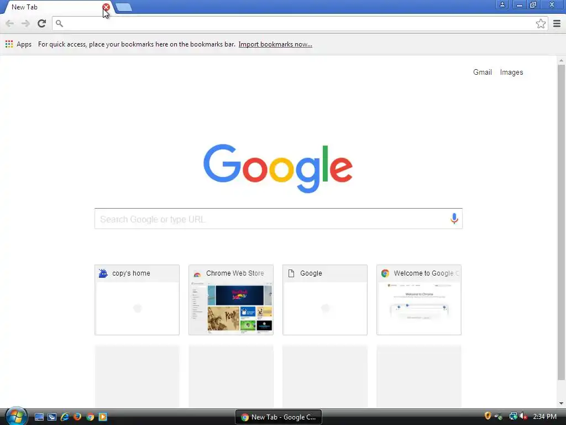Click the muted volume tray icon

click(523, 416)
